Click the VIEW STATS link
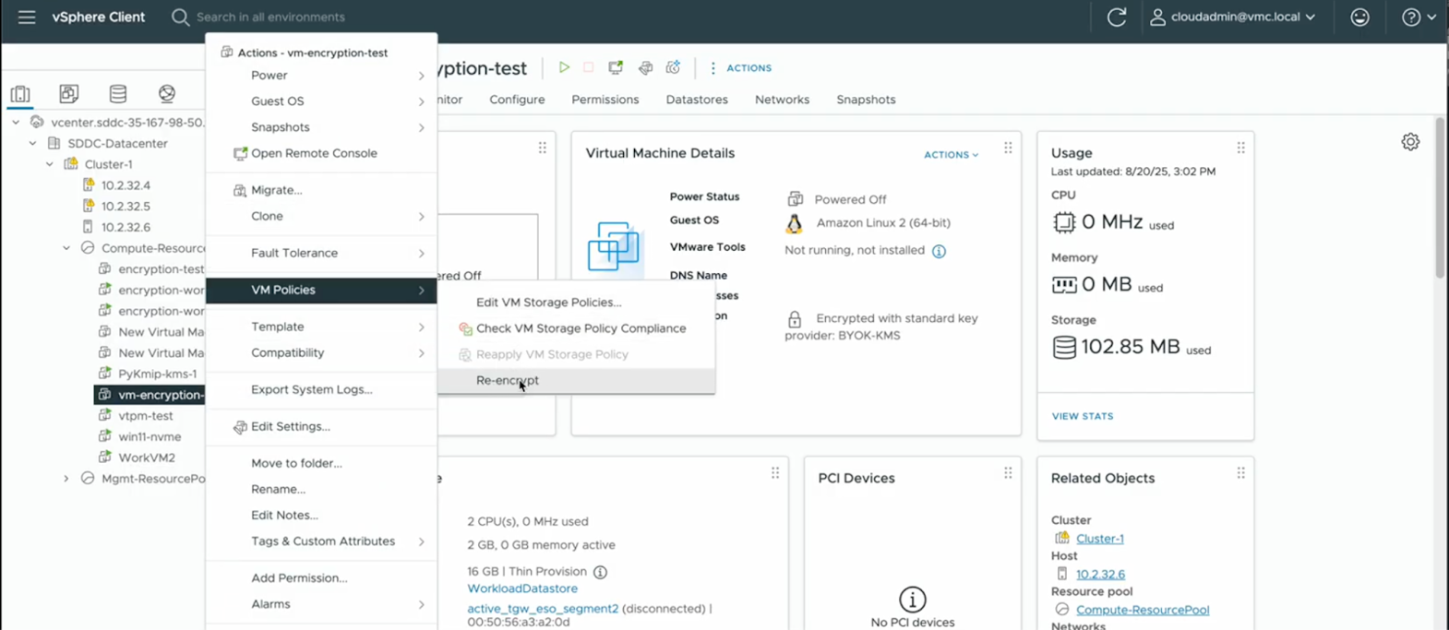The image size is (1449, 630). [1082, 416]
